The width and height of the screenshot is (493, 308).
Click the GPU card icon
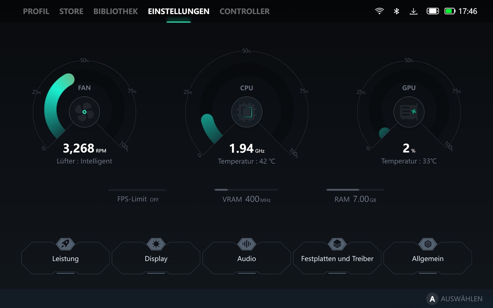pos(409,112)
